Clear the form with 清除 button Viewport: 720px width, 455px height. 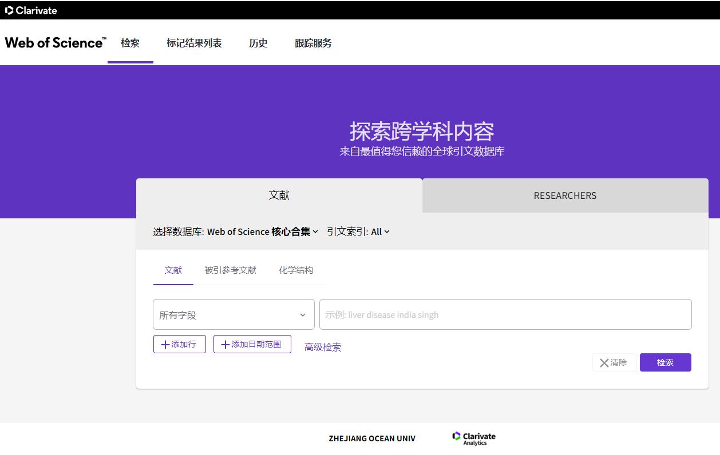(x=614, y=362)
